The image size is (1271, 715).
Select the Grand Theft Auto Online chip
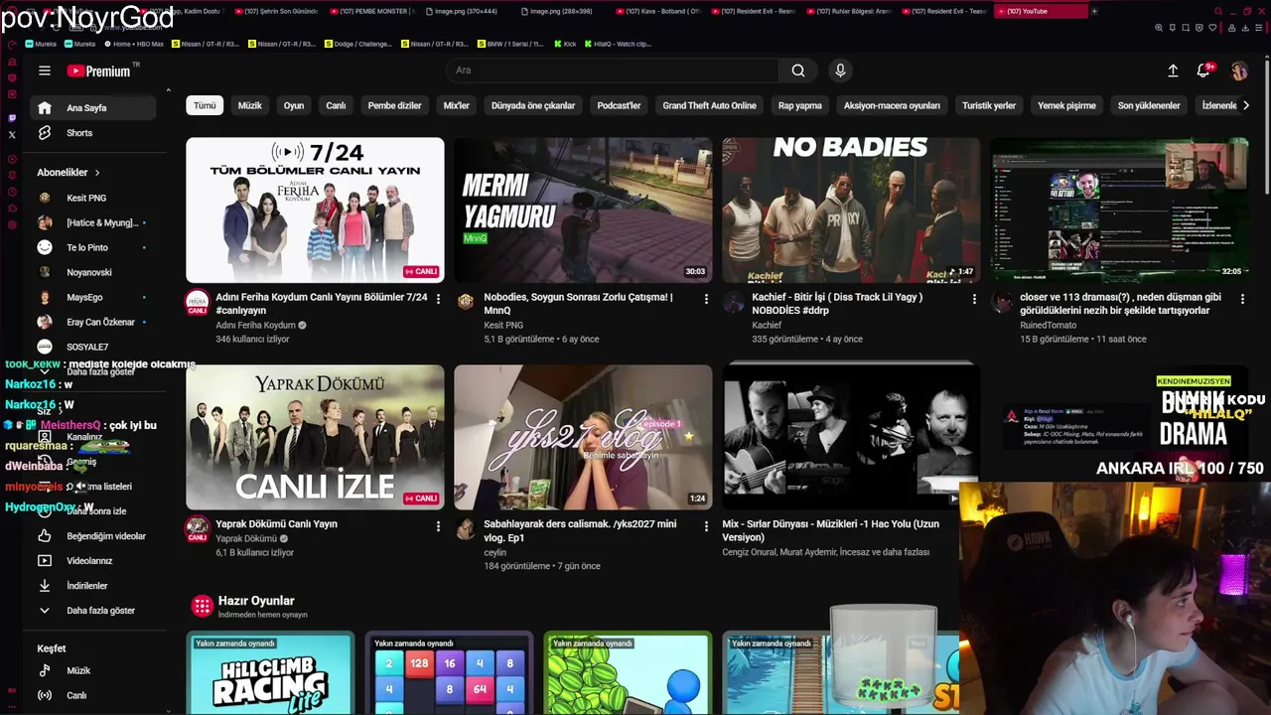[x=710, y=105]
